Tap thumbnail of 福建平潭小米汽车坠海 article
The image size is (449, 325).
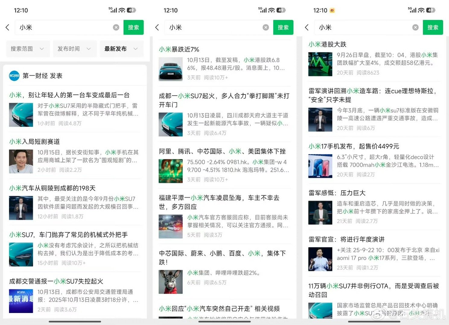[x=171, y=227]
